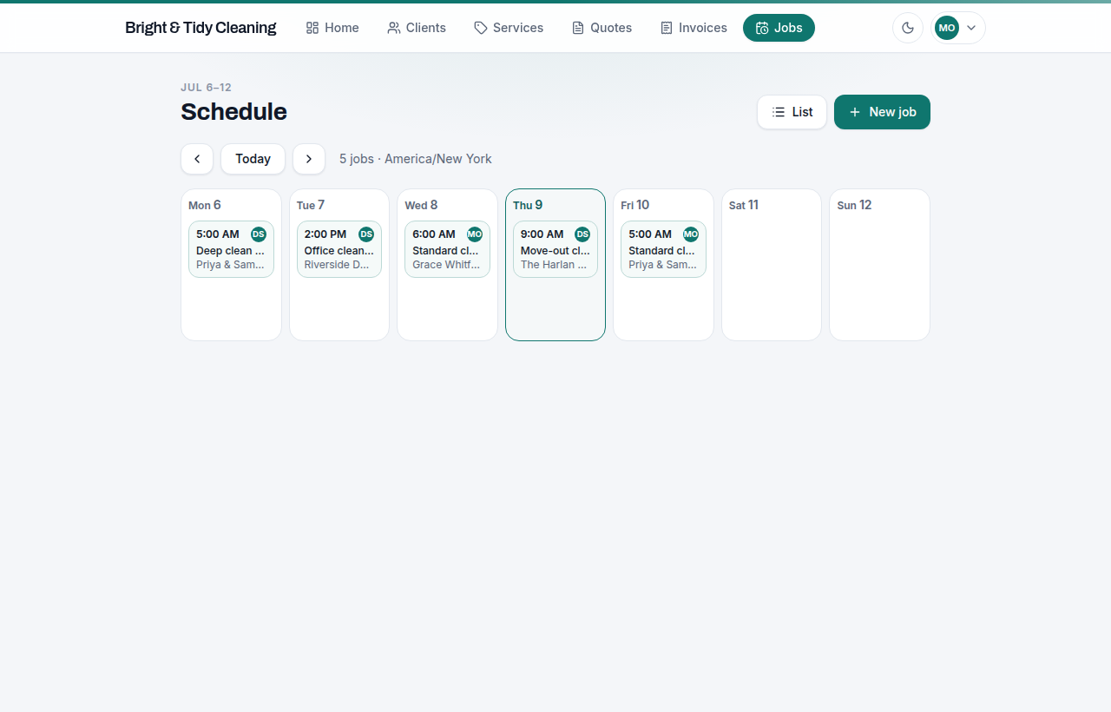Go to Clients page
Viewport: 1111px width, 712px height.
(x=417, y=28)
